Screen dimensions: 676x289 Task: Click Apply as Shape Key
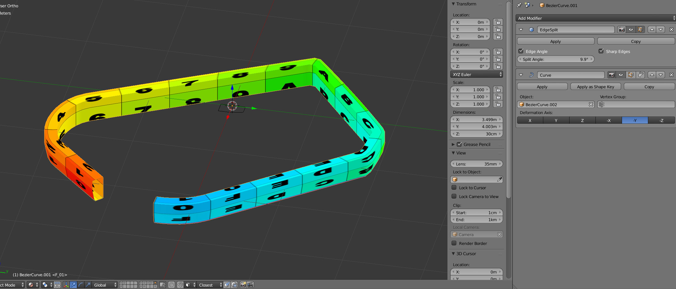(595, 87)
